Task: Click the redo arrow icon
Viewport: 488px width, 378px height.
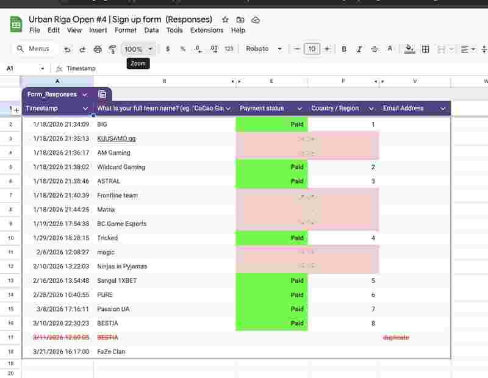Action: point(82,49)
